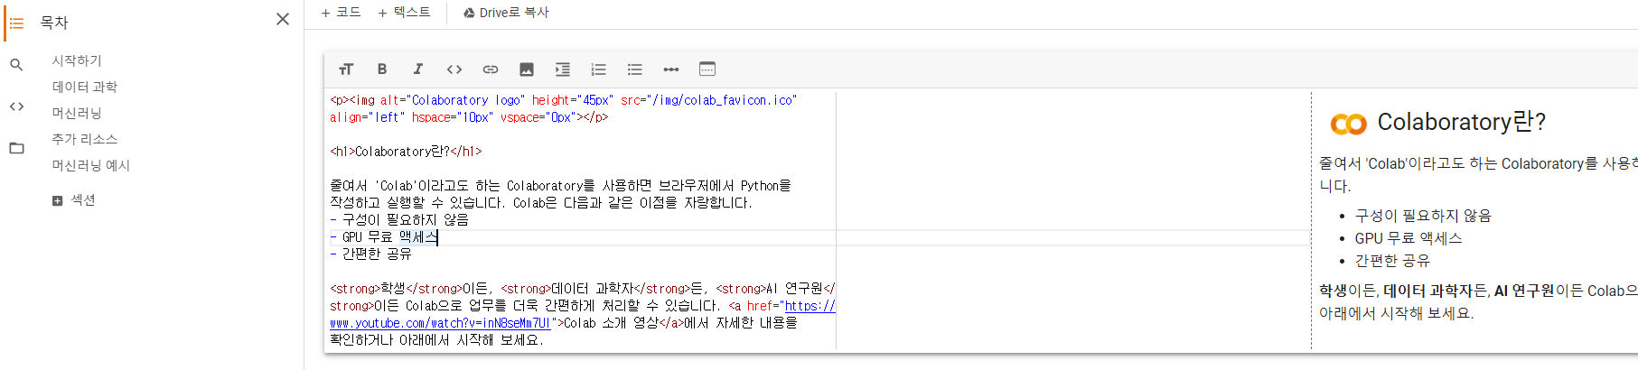Insert an image in the text cell
The image size is (1638, 370).
point(527,69)
